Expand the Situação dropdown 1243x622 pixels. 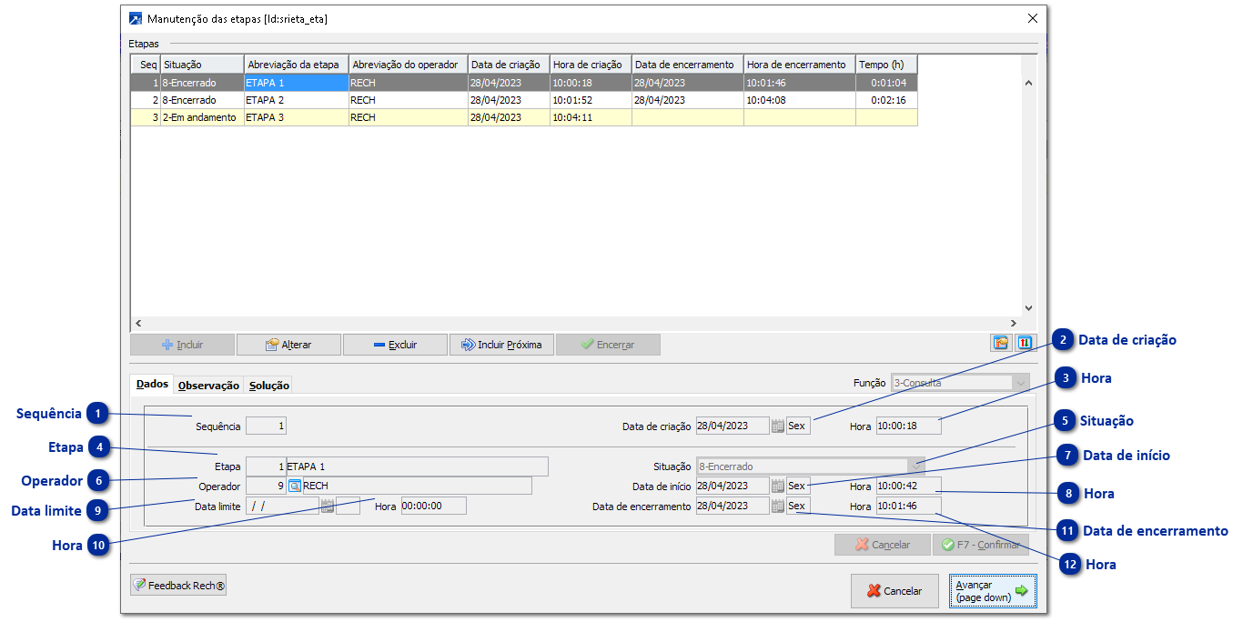click(915, 466)
